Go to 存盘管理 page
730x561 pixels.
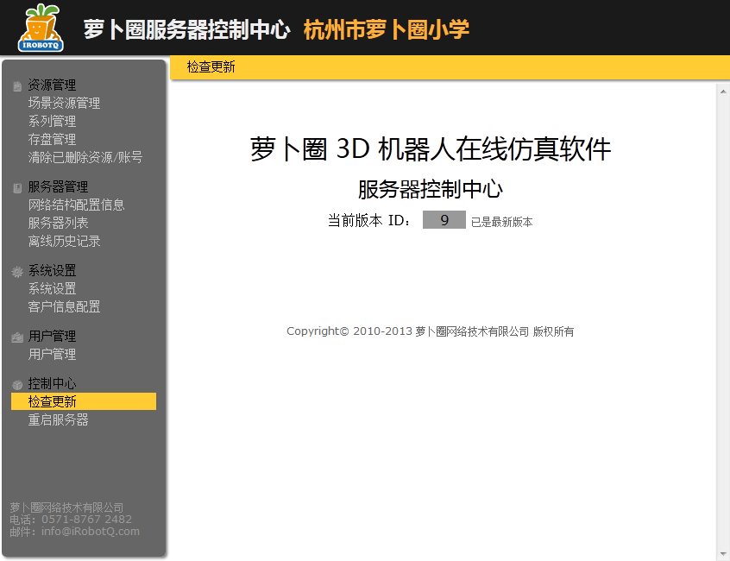tap(52, 139)
